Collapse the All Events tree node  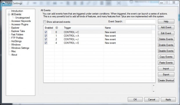click(9, 14)
